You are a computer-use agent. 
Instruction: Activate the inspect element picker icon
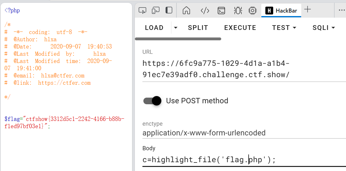(x=142, y=10)
